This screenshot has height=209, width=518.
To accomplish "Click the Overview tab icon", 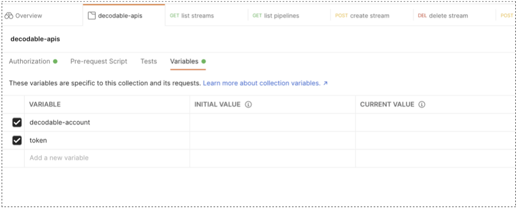I will coord(9,16).
